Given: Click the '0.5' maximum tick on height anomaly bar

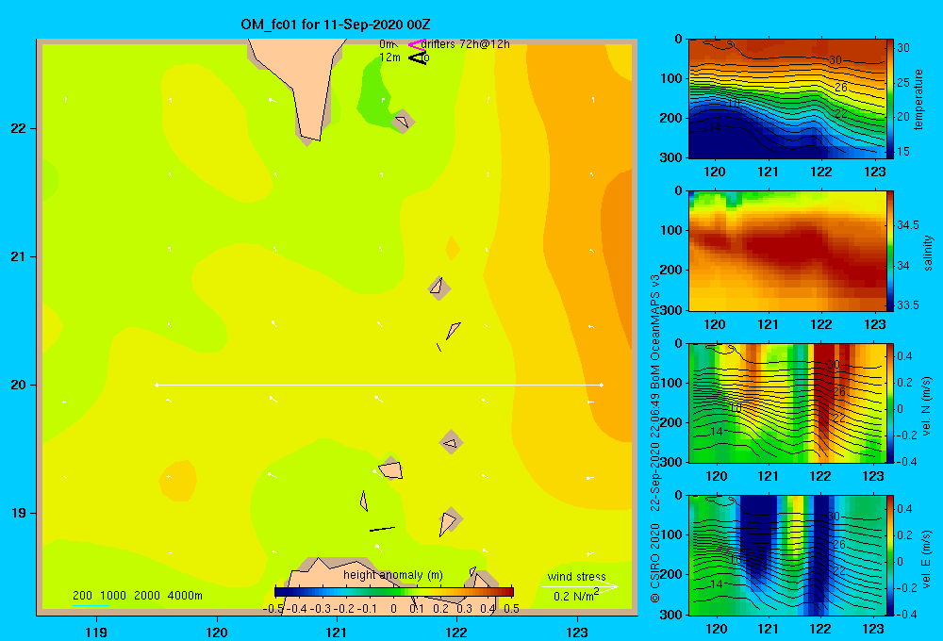Looking at the screenshot, I should [512, 609].
